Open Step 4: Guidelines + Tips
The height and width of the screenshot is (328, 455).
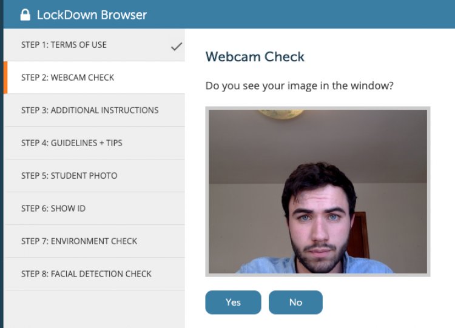click(x=72, y=143)
